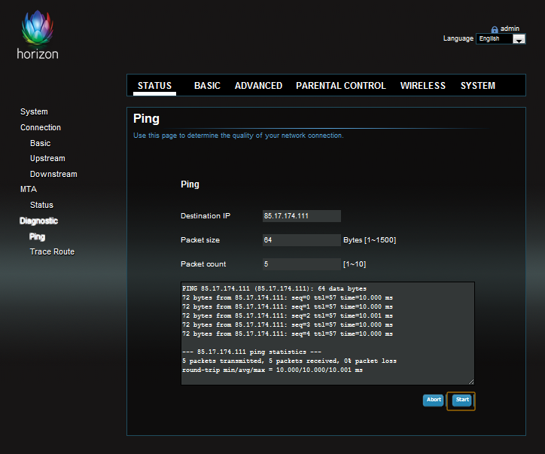545x454 pixels.
Task: Focus the Destination IP field
Action: 302,216
